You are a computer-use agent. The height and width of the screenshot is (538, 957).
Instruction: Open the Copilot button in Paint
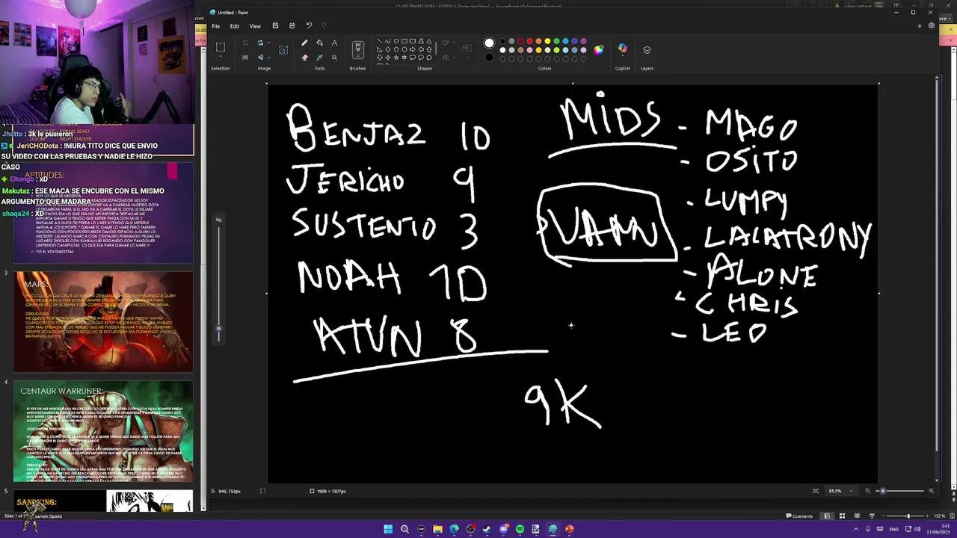tap(622, 49)
